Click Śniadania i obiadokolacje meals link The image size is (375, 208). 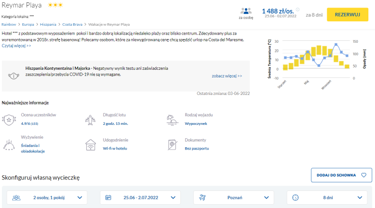pos(33,148)
